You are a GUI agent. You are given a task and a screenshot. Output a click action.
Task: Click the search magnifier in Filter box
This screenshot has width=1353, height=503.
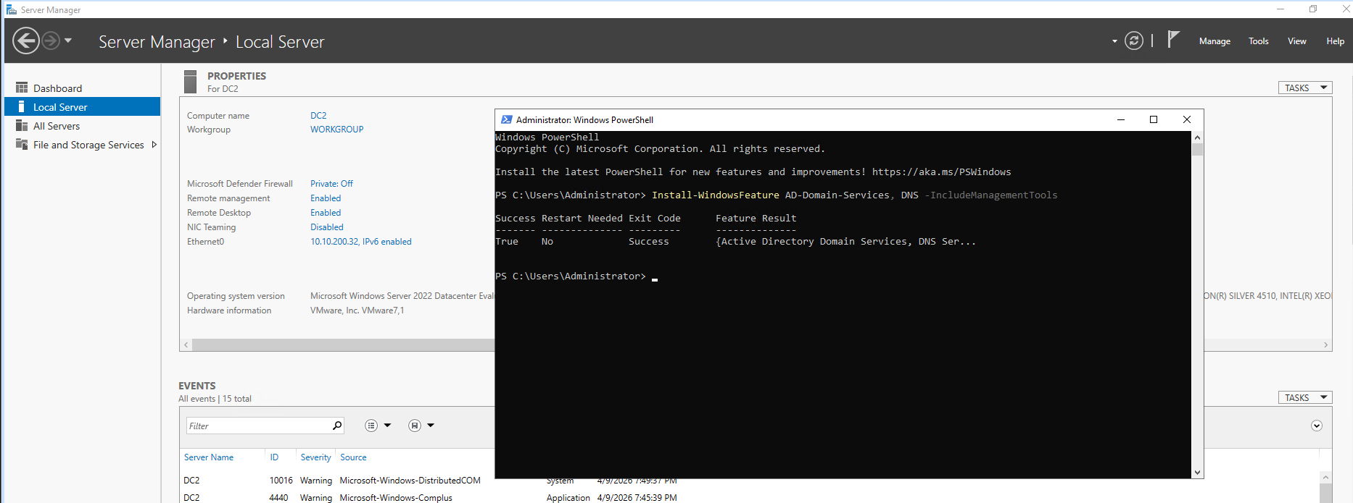pos(337,426)
